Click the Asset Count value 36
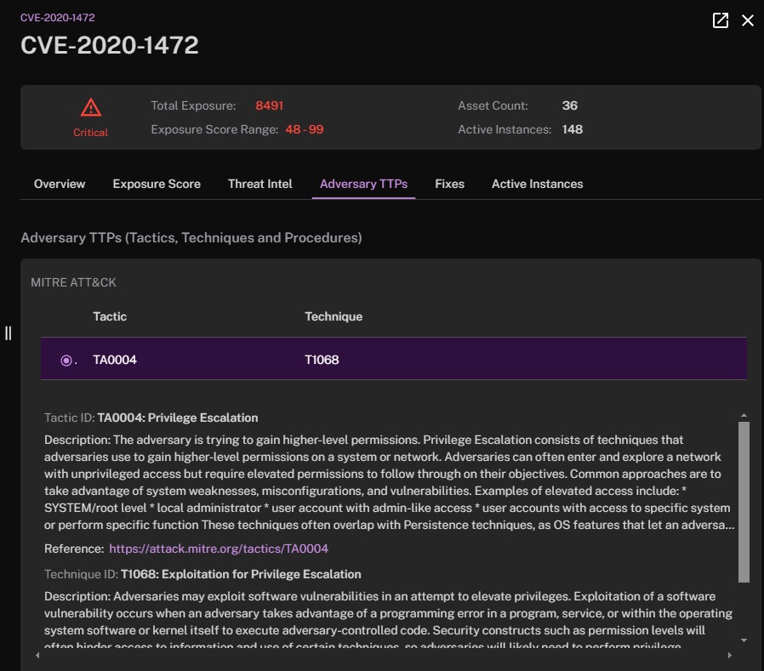Screen dimensions: 764x671 (569, 105)
